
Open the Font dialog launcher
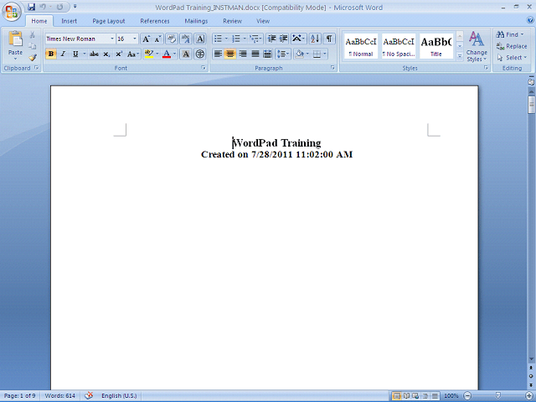tap(204, 68)
